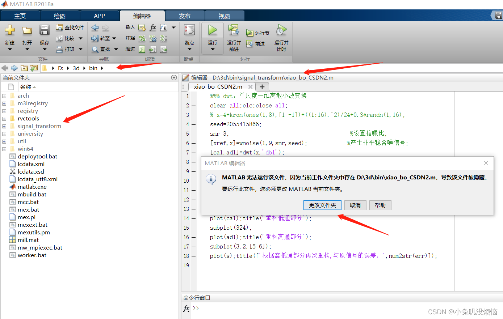
Task: Click the save layout icon at top right
Action: pyautogui.click(x=499, y=15)
